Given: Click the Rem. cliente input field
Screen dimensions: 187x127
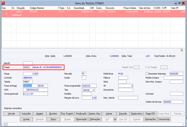Looking at the screenshot, I should coord(128,98).
